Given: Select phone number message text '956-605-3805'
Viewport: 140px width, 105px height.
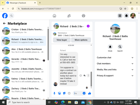Looking at the screenshot, I should pyautogui.click(x=69, y=62).
